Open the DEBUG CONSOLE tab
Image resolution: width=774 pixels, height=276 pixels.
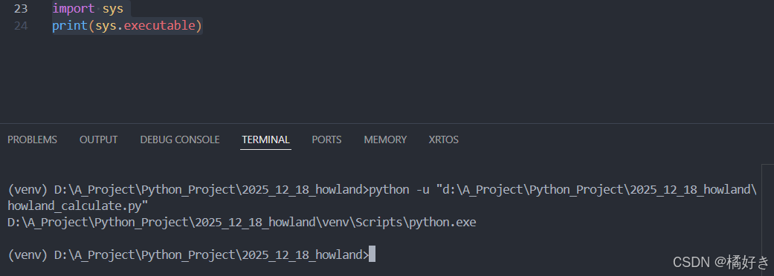(180, 140)
